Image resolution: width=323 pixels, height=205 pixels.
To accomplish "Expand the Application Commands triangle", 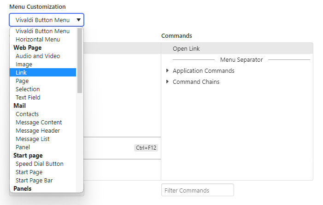I will pyautogui.click(x=167, y=70).
